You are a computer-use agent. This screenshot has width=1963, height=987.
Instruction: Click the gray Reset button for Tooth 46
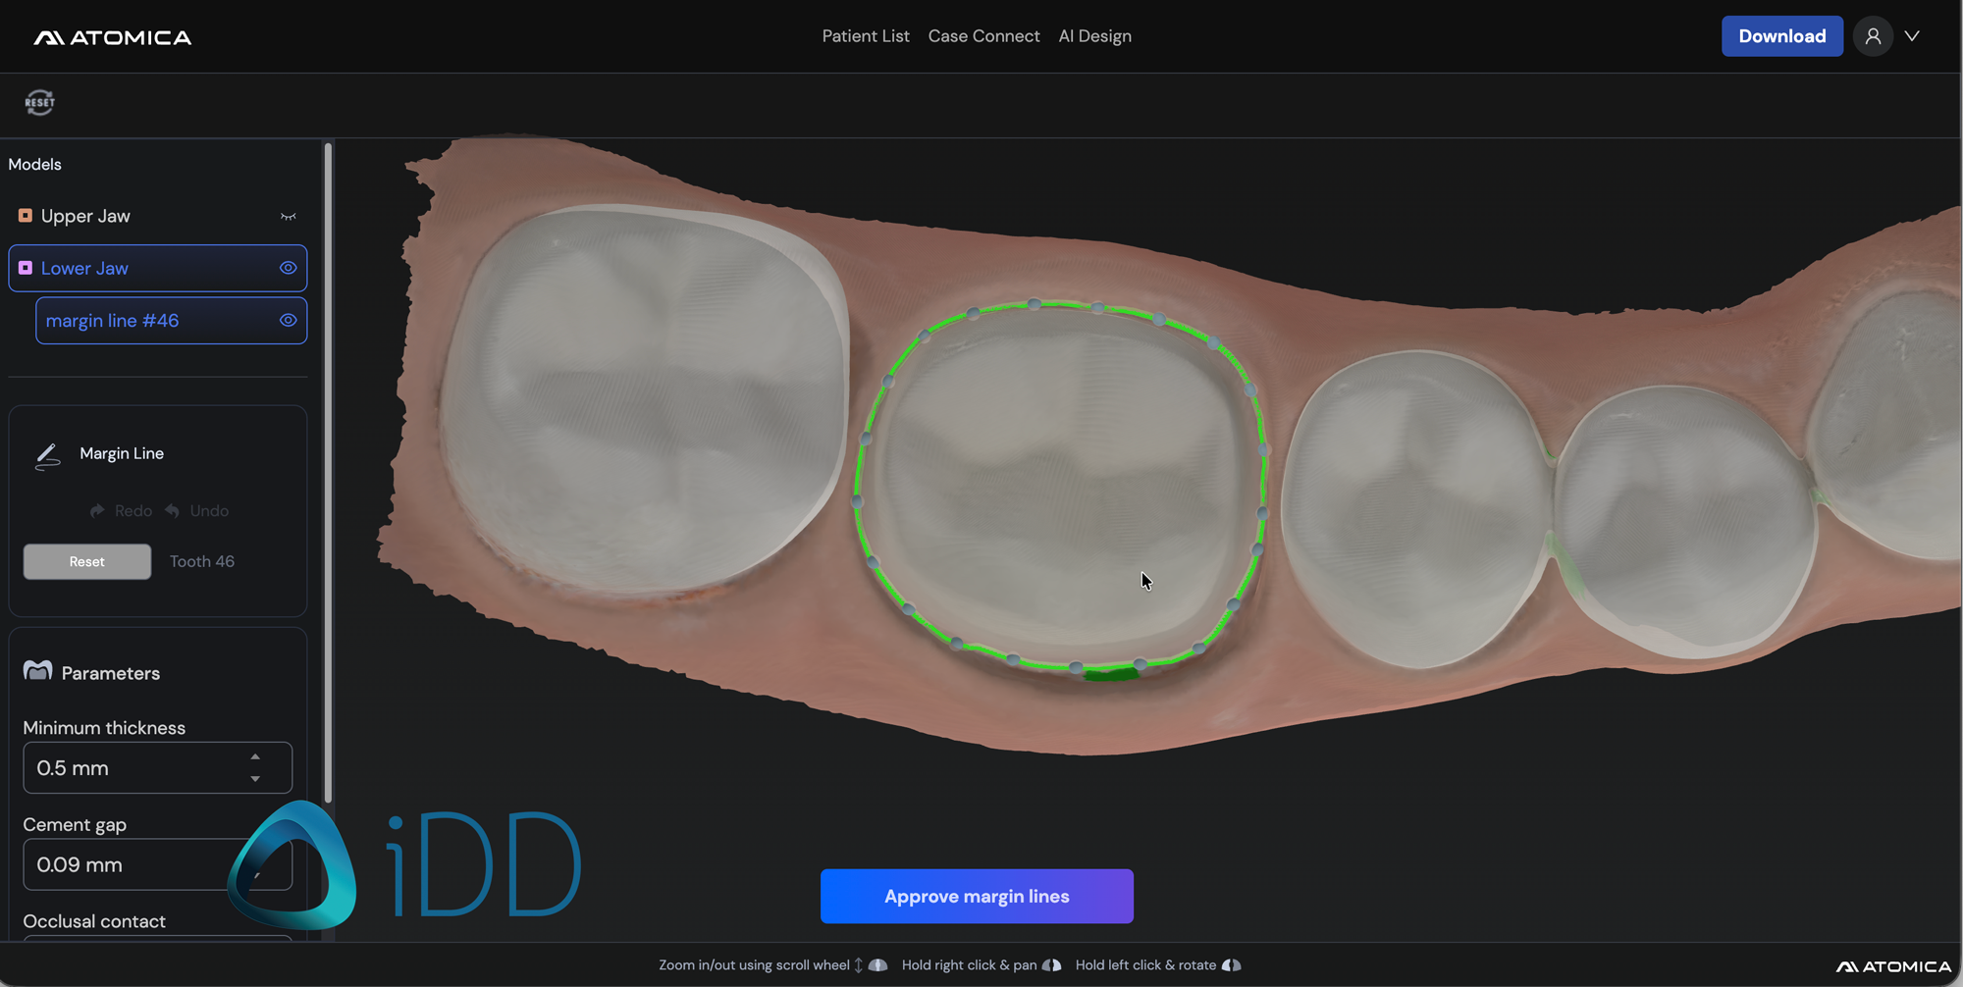(87, 561)
